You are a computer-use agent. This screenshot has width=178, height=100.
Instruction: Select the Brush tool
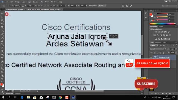click(x=2, y=37)
